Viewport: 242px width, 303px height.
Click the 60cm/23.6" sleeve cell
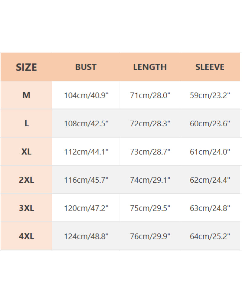coord(210,124)
